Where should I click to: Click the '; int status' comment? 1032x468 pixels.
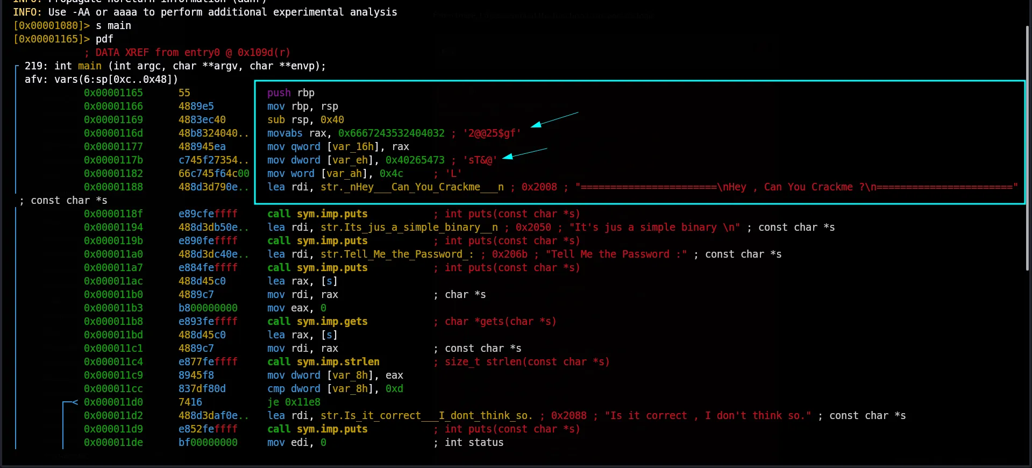point(468,443)
